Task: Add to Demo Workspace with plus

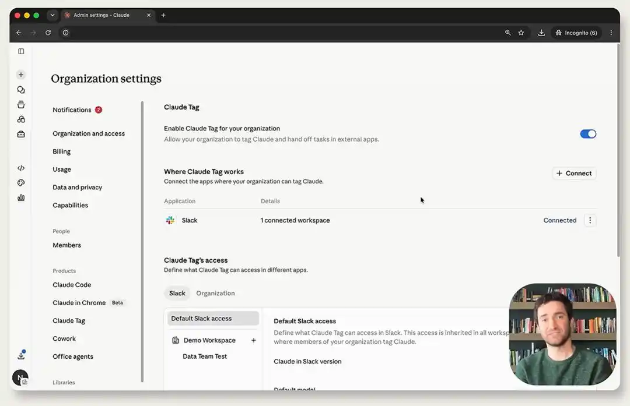Action: click(254, 340)
